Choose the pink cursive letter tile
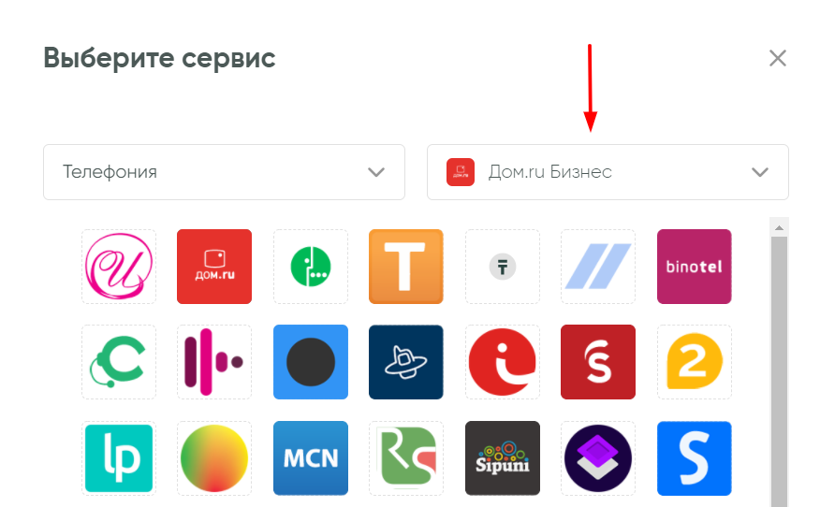Screen dimensions: 820x507 point(119,267)
